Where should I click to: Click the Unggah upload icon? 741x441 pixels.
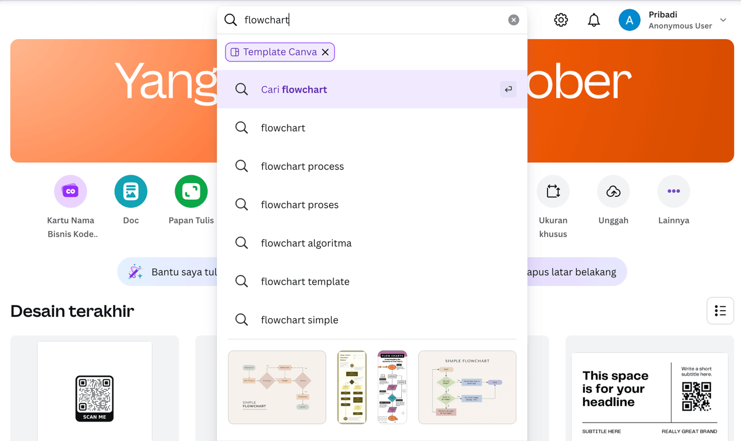[613, 191]
